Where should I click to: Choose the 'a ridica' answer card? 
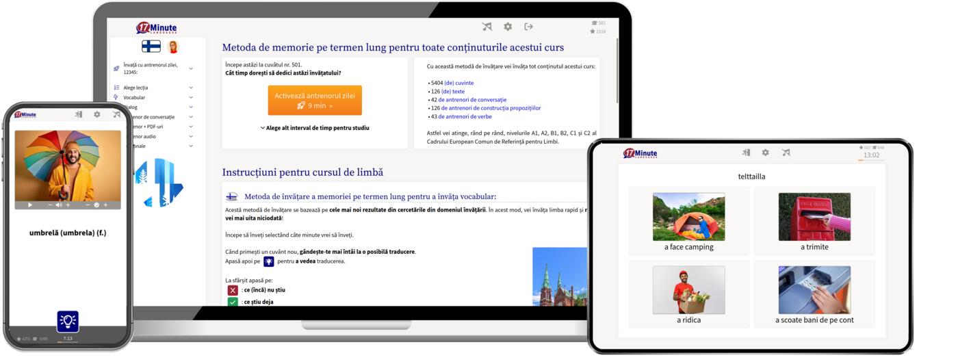(689, 294)
